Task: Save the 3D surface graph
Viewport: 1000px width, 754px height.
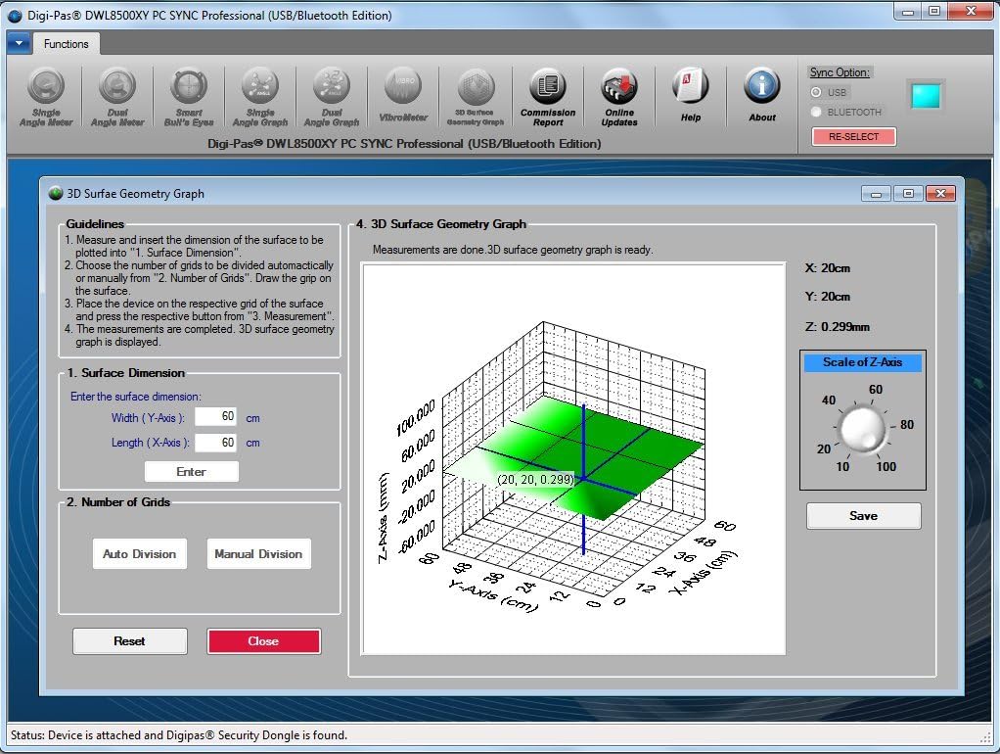Action: [863, 516]
